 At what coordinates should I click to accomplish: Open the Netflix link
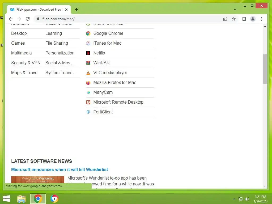click(x=99, y=53)
